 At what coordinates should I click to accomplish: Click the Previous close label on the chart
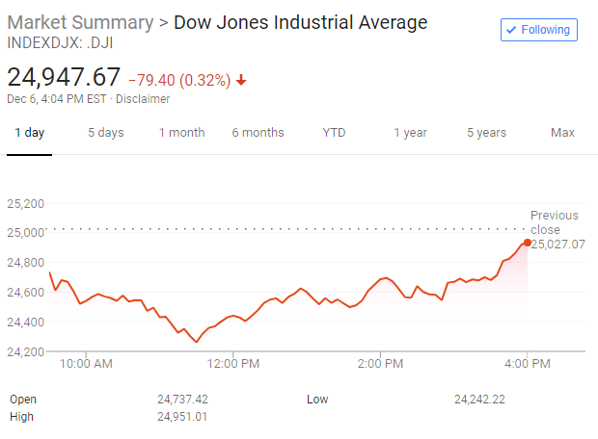[555, 222]
